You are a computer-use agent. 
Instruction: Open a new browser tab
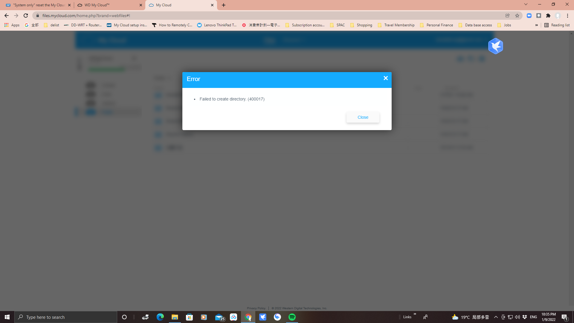coord(224,5)
